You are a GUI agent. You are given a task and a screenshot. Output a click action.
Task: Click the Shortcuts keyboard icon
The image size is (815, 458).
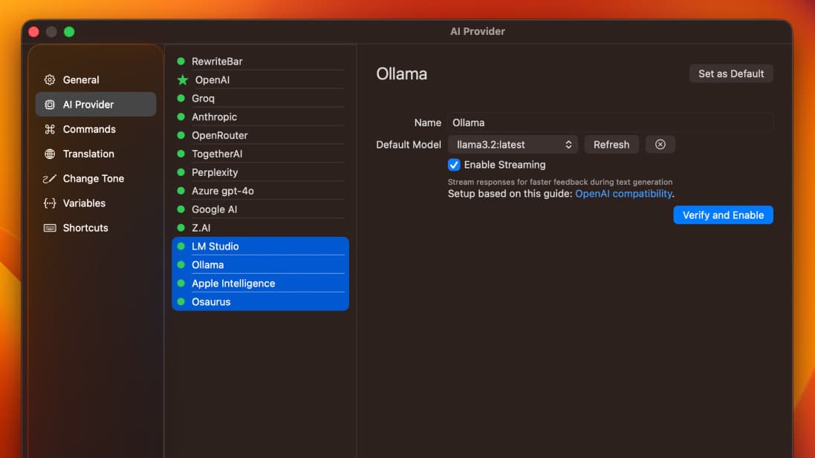tap(50, 228)
